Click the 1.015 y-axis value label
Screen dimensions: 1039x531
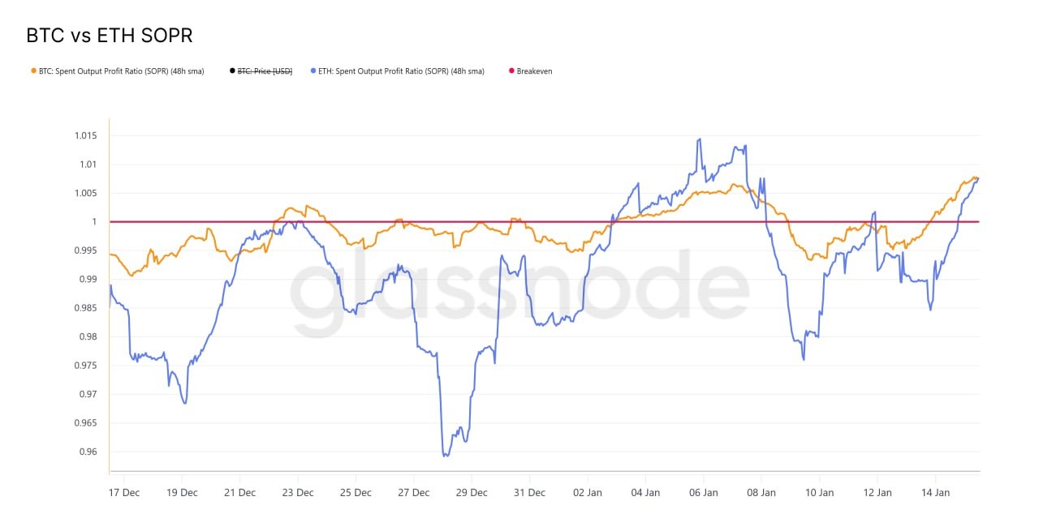pos(84,135)
